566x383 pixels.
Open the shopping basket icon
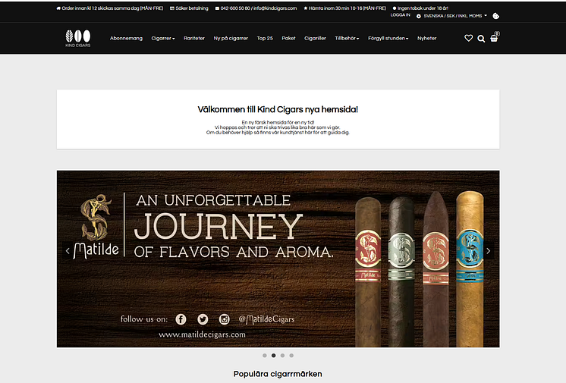coord(494,38)
